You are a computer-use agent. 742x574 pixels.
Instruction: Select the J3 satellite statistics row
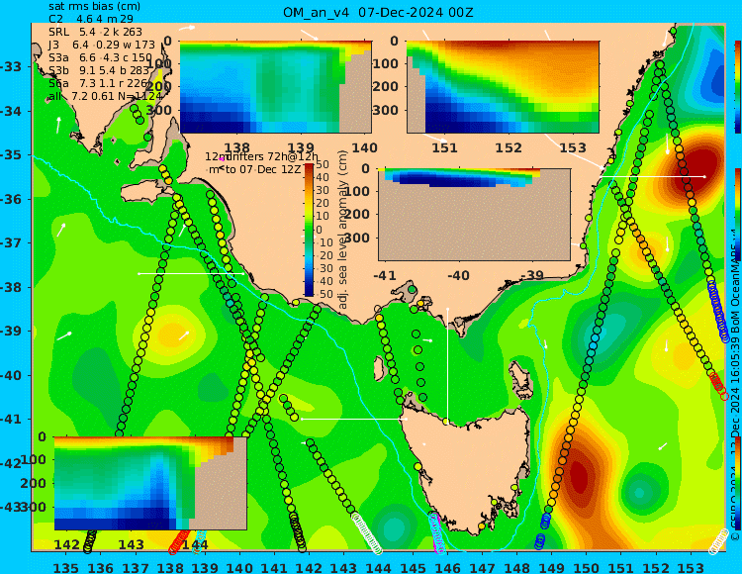pos(102,45)
